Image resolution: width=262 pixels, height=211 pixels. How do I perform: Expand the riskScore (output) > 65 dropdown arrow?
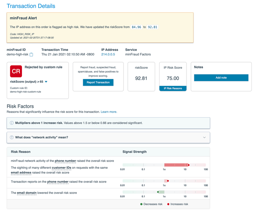46,82
